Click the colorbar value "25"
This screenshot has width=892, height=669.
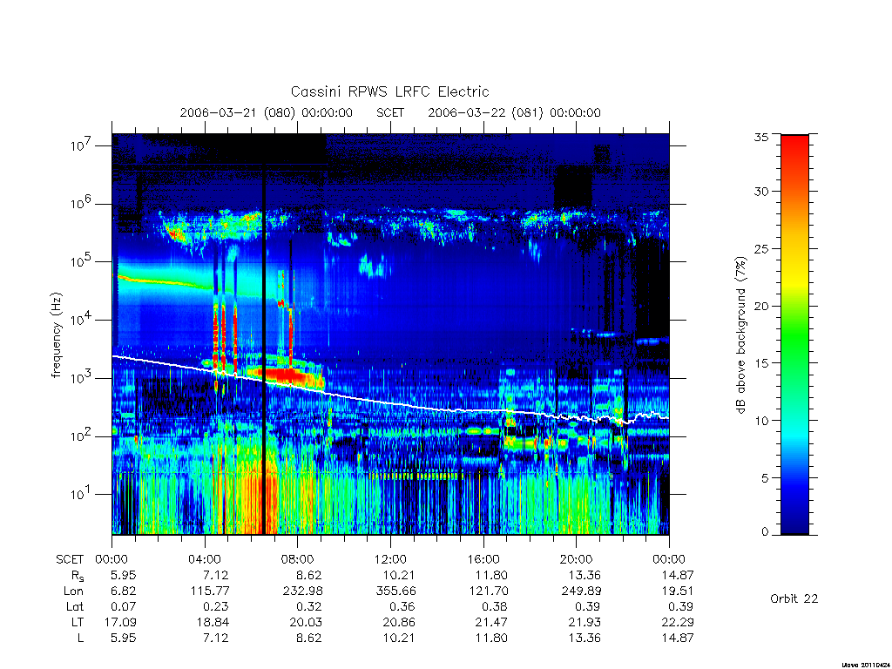[761, 249]
